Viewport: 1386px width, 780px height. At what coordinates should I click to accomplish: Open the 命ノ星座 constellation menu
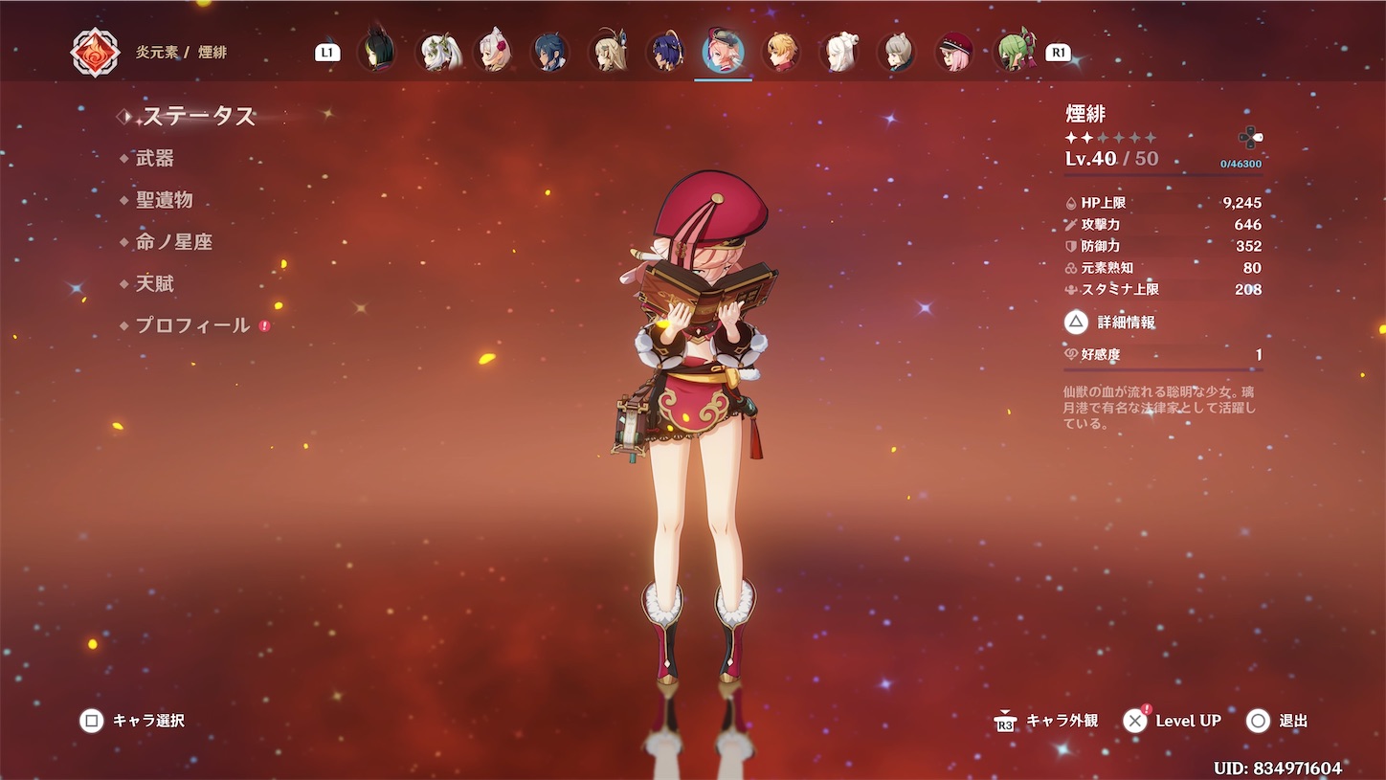(174, 242)
